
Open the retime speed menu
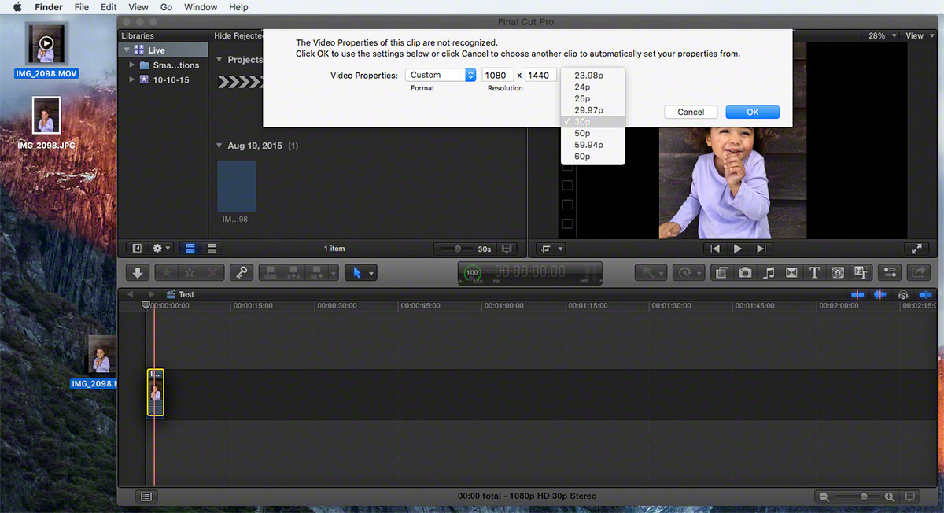688,272
